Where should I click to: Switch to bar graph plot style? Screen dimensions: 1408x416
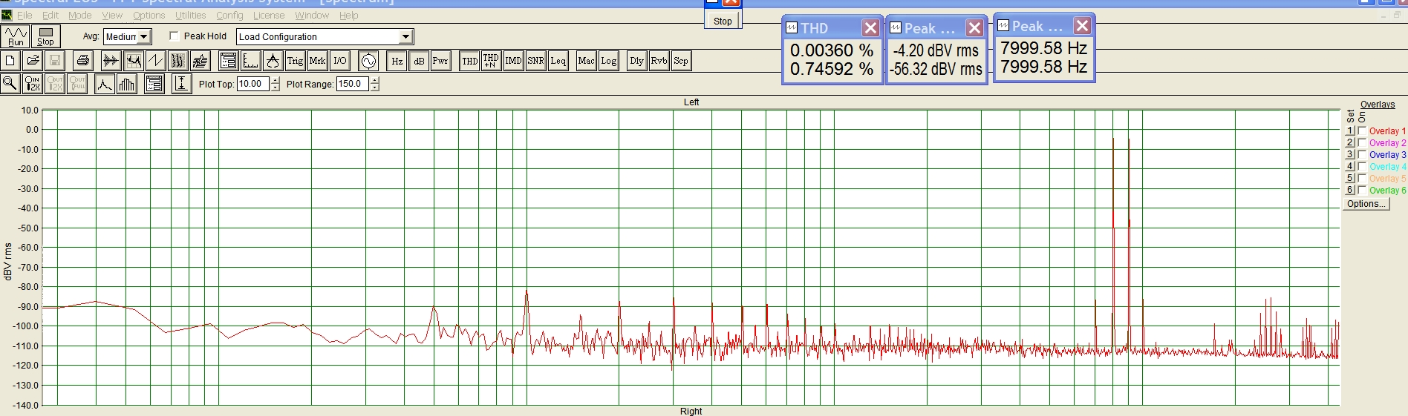click(x=127, y=84)
